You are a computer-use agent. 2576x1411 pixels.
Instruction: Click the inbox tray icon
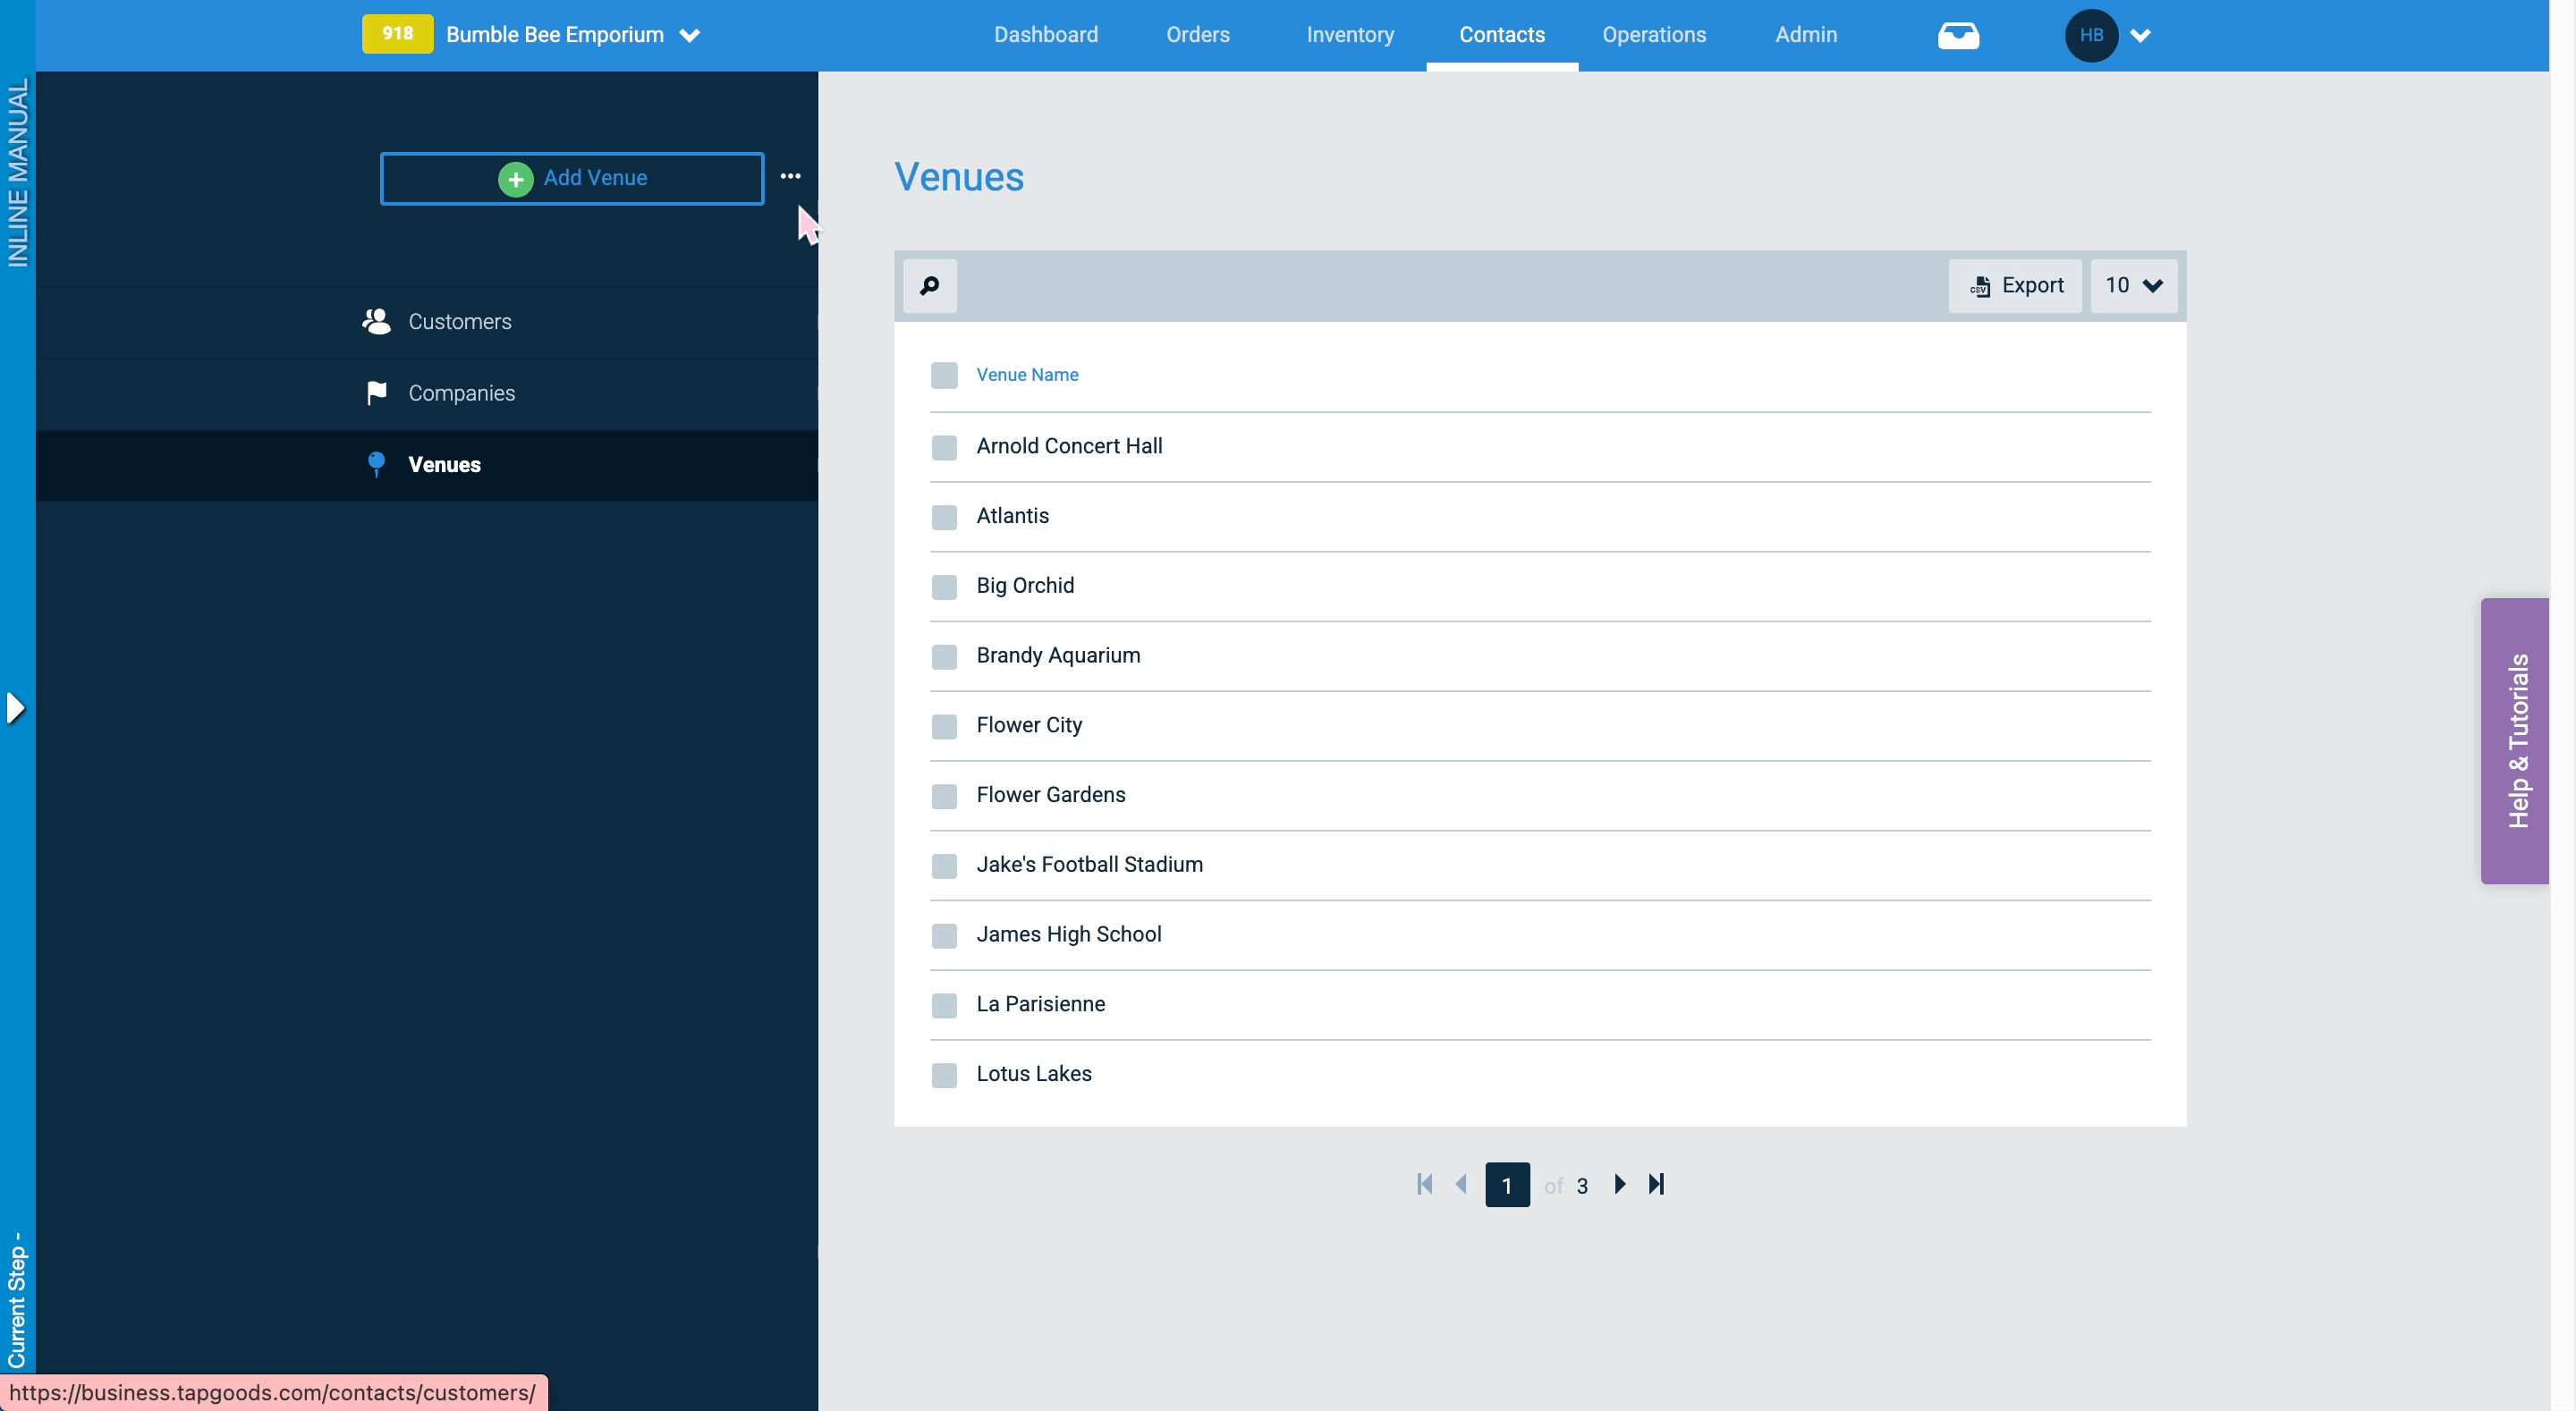click(x=1958, y=36)
